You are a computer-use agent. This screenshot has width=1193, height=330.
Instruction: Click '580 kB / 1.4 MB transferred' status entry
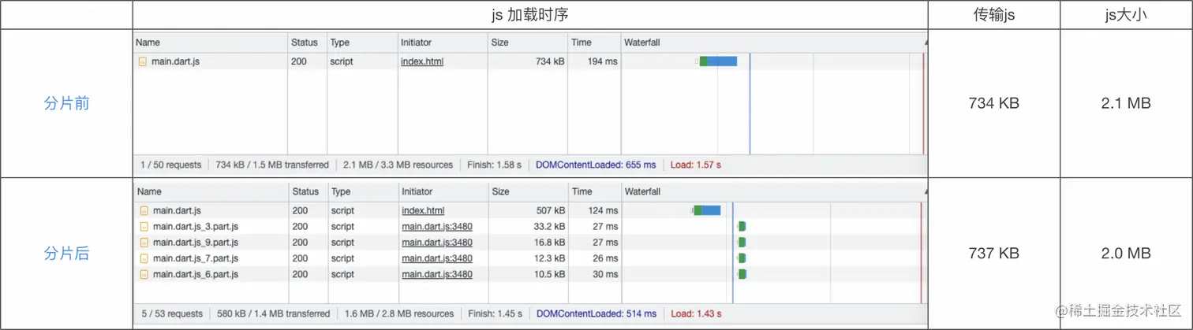274,313
